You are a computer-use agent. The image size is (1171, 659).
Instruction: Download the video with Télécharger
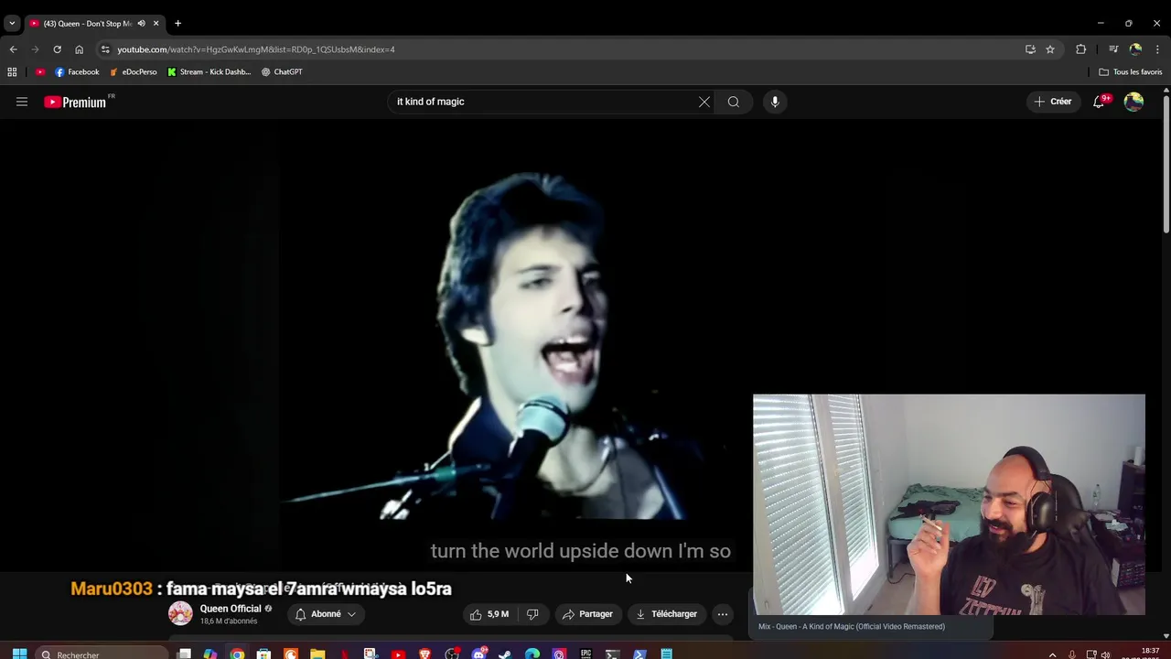pyautogui.click(x=667, y=614)
